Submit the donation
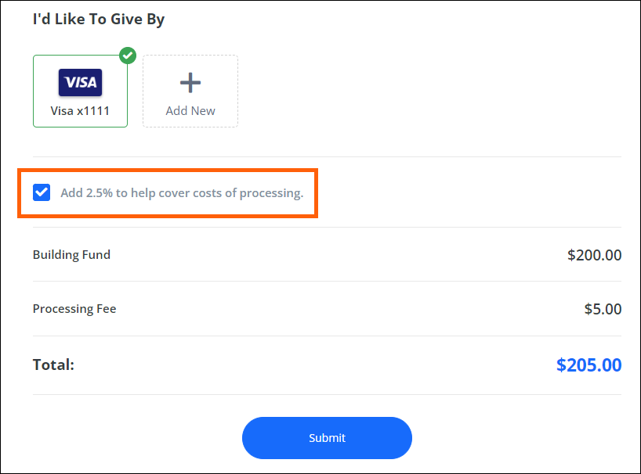The image size is (641, 474). pos(327,438)
